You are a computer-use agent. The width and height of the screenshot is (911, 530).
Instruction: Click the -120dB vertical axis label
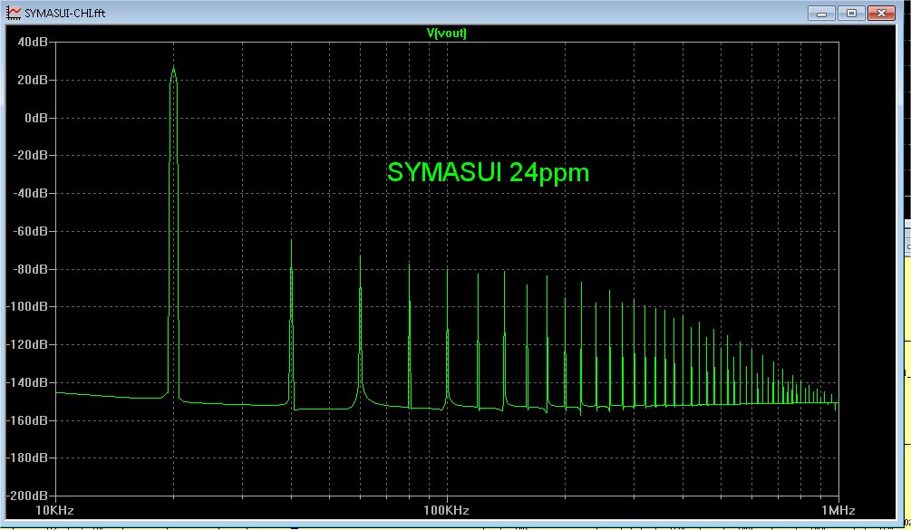27,345
